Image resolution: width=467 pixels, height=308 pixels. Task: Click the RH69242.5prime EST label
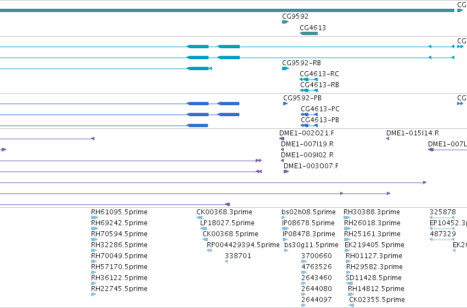[x=119, y=223]
